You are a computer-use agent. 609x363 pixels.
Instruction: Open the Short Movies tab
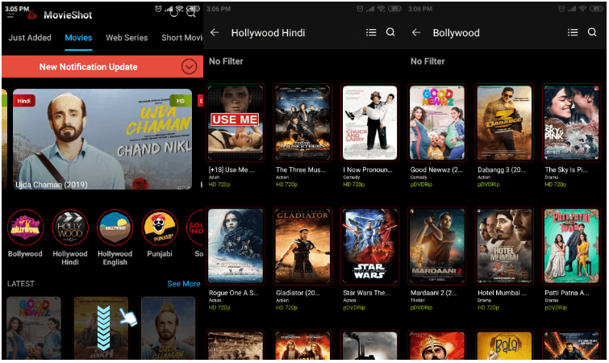181,38
